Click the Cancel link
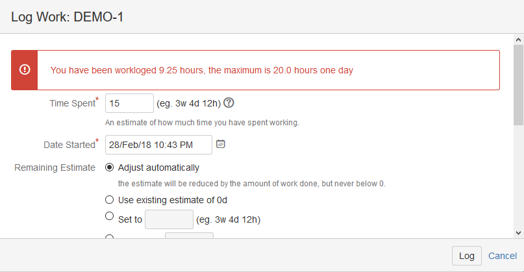 coord(503,256)
